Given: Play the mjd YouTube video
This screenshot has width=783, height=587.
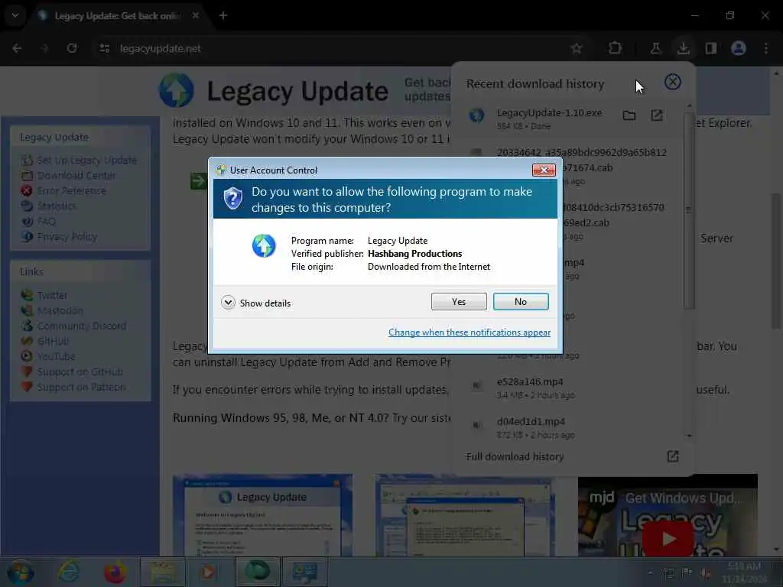Looking at the screenshot, I should tap(668, 539).
